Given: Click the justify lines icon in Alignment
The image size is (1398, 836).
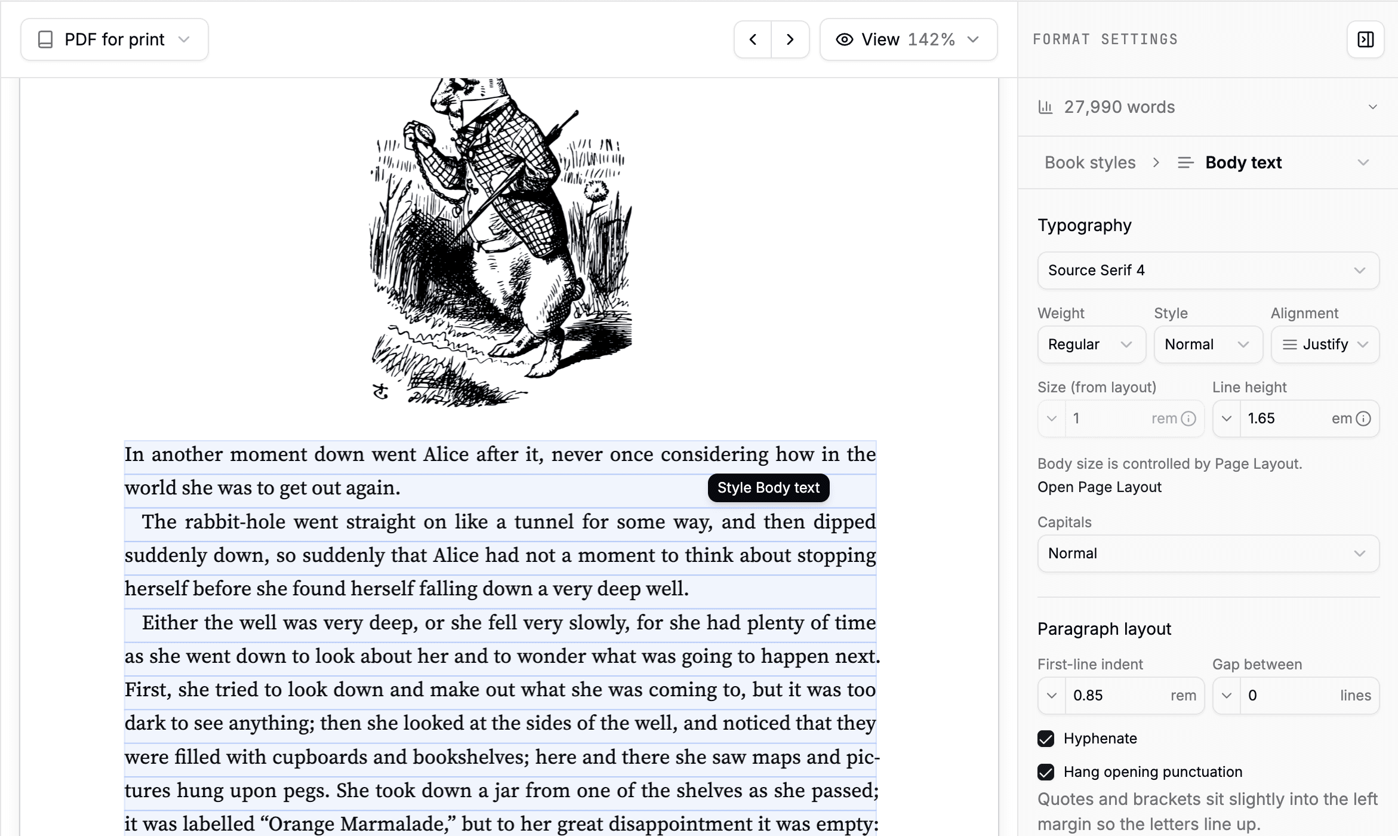Looking at the screenshot, I should point(1290,345).
